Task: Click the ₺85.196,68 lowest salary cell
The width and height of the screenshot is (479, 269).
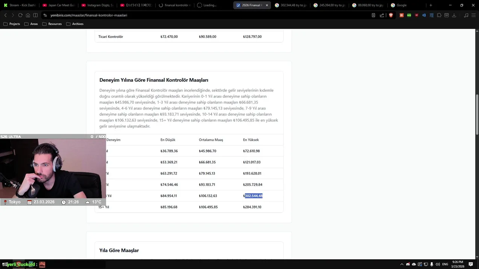Action: click(x=169, y=207)
